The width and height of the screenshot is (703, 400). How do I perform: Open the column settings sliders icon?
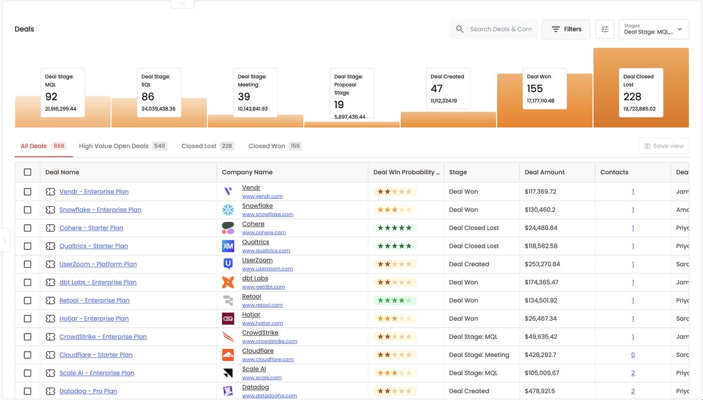tap(605, 29)
